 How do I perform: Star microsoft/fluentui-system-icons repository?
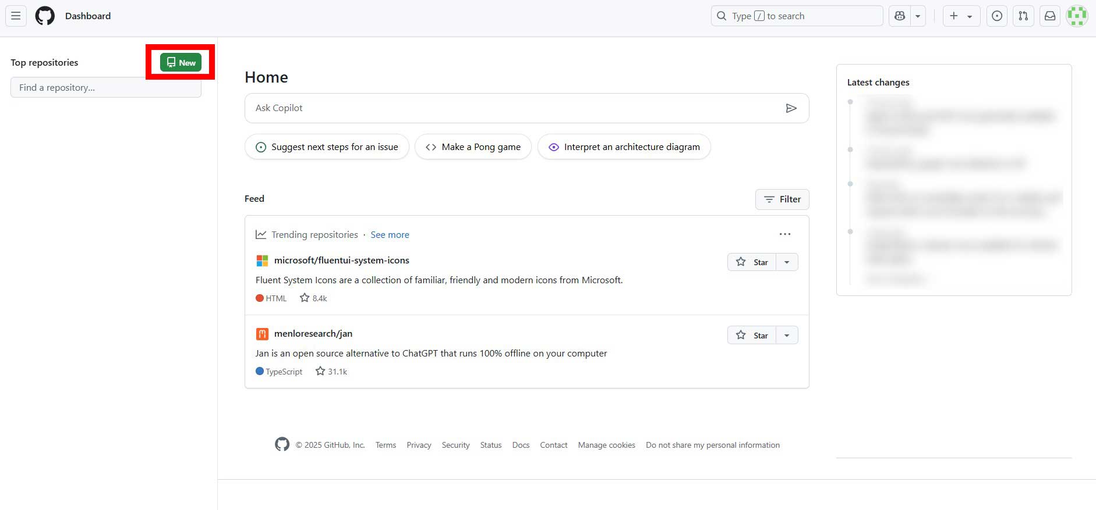[x=752, y=262]
